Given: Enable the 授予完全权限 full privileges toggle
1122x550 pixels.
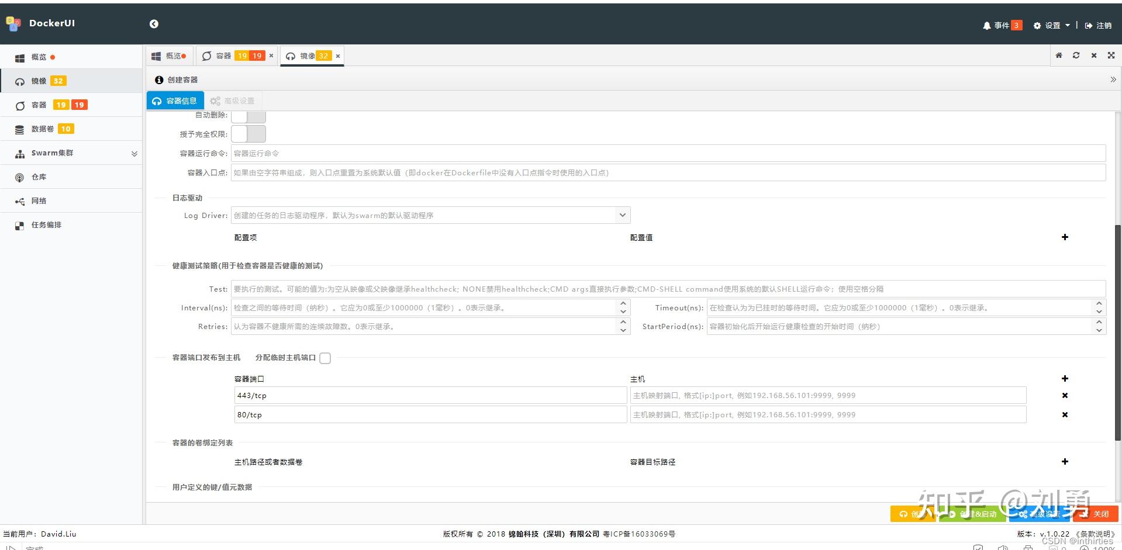Looking at the screenshot, I should coord(248,133).
